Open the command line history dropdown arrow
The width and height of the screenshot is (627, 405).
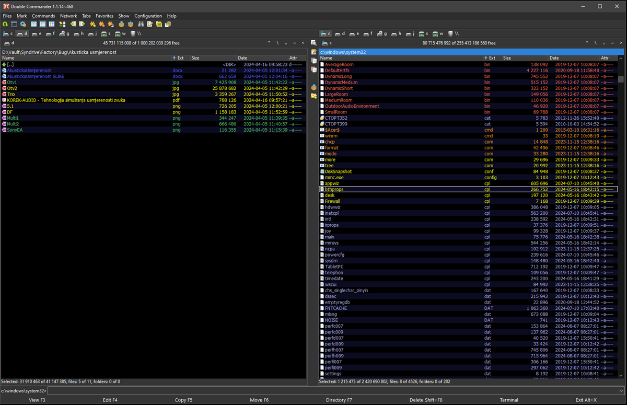(x=621, y=391)
